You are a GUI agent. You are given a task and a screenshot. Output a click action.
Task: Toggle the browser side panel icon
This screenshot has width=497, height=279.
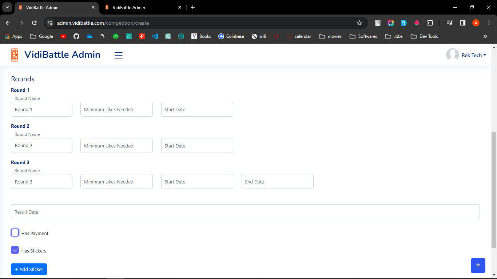(463, 23)
